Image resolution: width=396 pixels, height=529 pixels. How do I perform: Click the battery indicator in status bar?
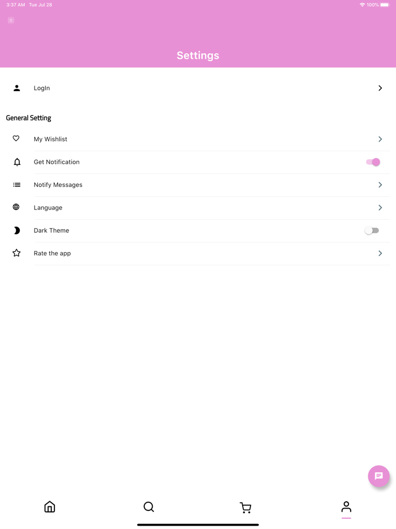point(385,5)
